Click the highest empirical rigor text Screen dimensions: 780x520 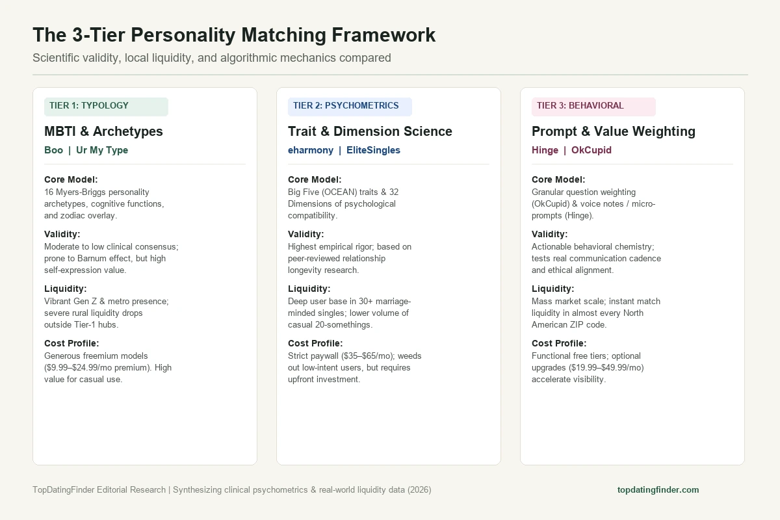tap(350, 259)
